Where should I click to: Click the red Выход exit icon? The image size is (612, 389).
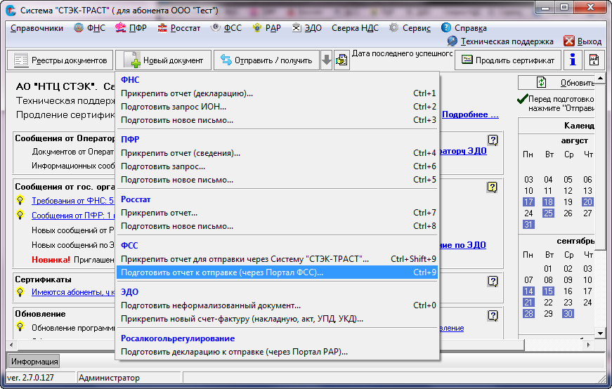(568, 41)
